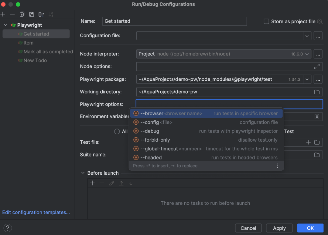
Task: Choose the --global-timeout completion option
Action: (206, 149)
